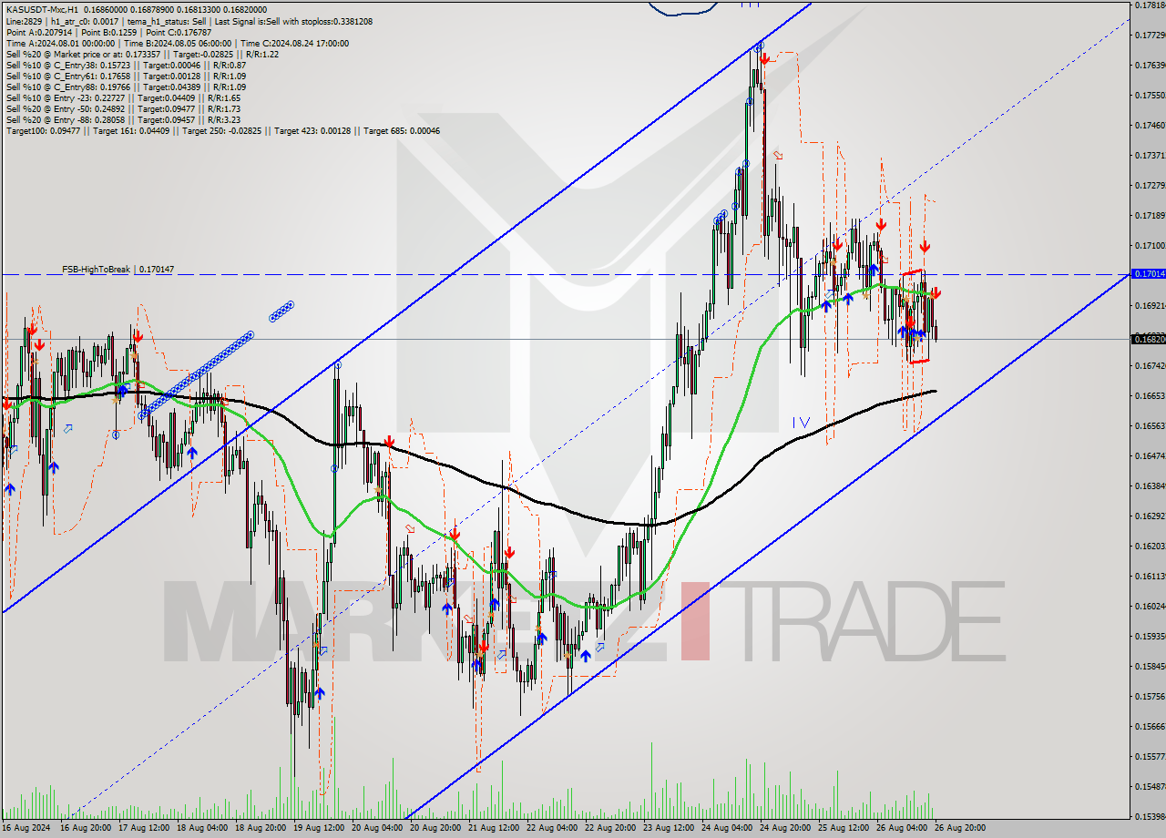This screenshot has width=1166, height=838.
Task: Click the '24 Aug 20:00' time axis label
Action: tap(785, 828)
